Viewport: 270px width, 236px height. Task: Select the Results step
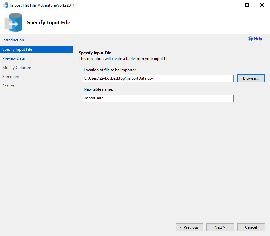coord(8,86)
